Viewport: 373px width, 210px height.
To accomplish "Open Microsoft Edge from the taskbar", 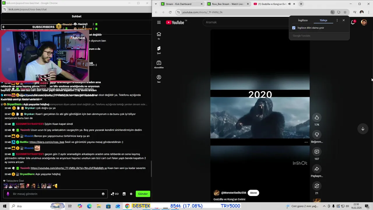I will pyautogui.click(x=89, y=206).
